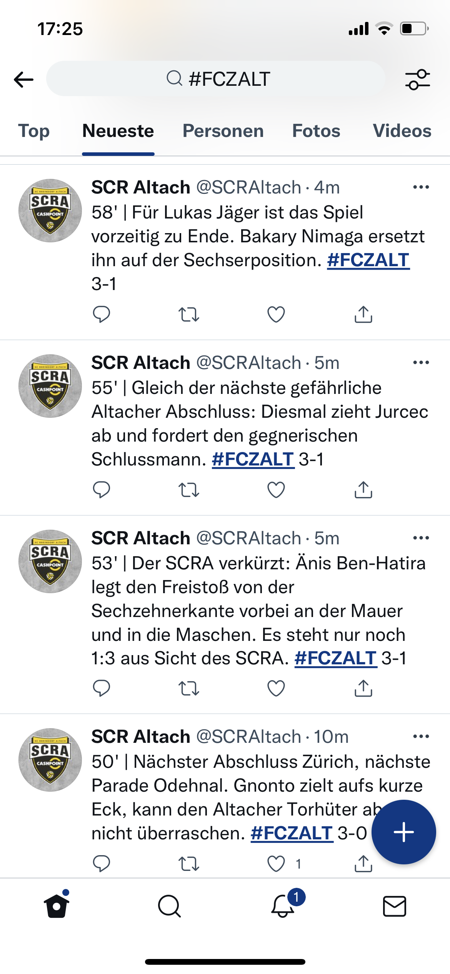Open search filter settings icon

pos(418,80)
